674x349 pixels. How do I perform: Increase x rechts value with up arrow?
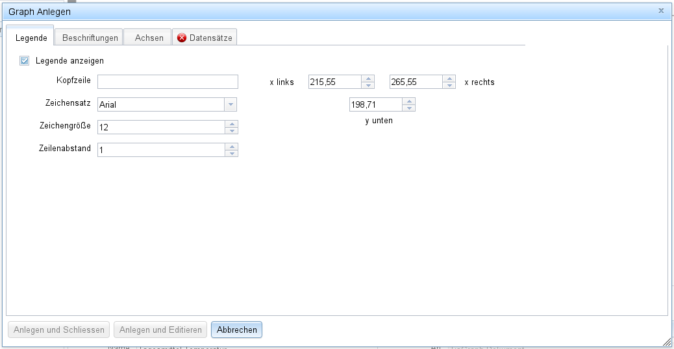pos(449,78)
